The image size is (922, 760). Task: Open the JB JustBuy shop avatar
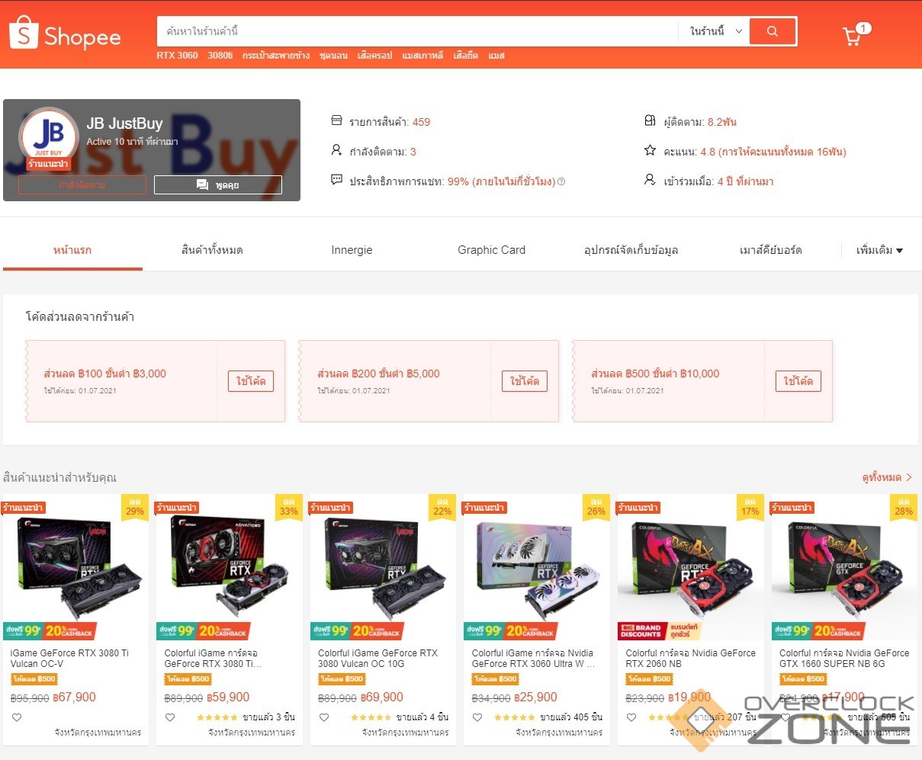[x=48, y=137]
